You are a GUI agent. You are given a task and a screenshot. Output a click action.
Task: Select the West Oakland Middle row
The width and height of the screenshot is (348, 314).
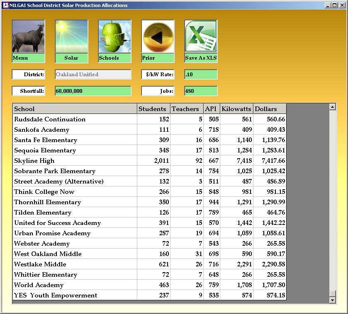(x=150, y=254)
